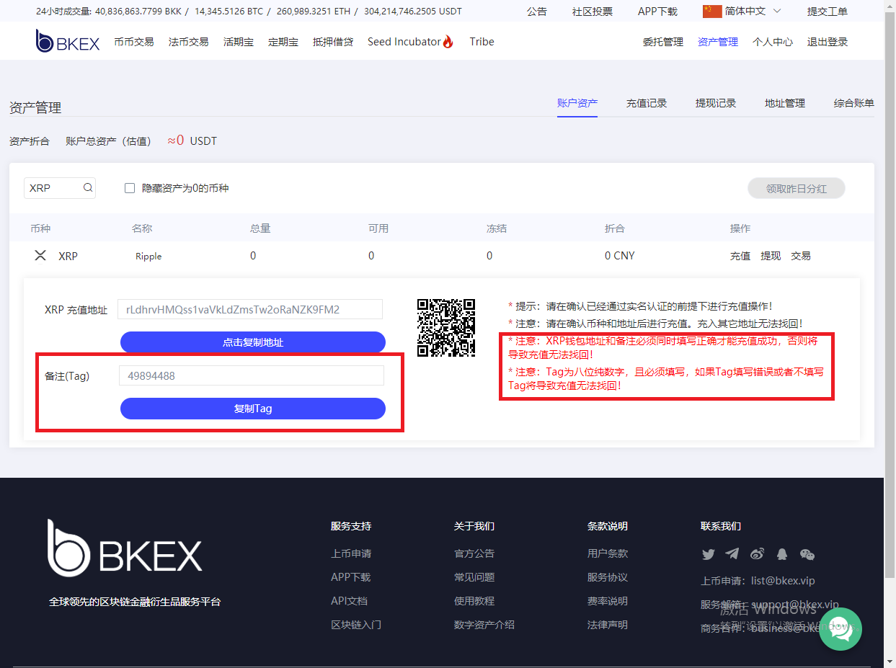Toggle the favorite mark beside XRP
This screenshot has width=896, height=668.
click(x=40, y=255)
